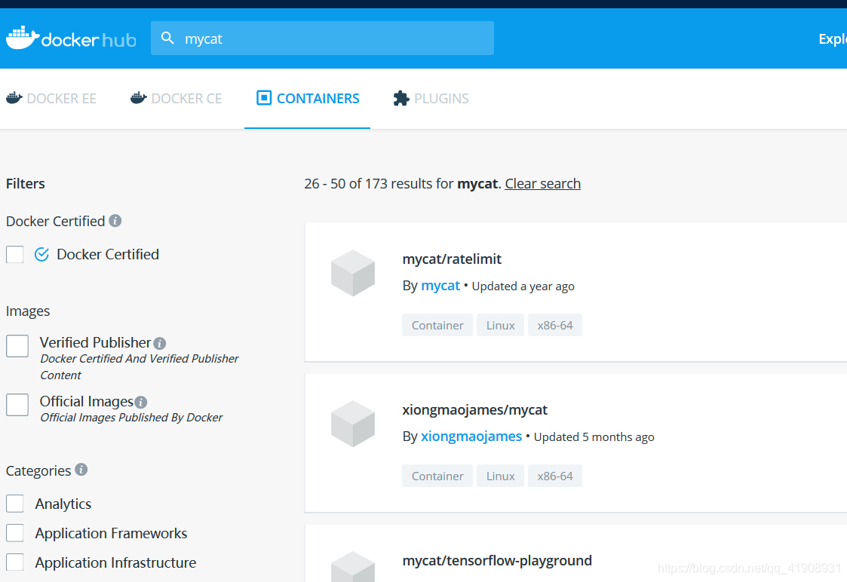Click Container tag on xiongmaojames/mycat card

coord(437,476)
